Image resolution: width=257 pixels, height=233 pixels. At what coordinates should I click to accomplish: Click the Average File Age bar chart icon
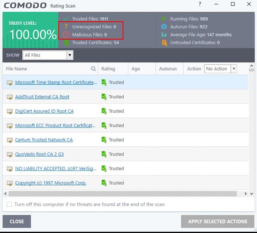pos(164,35)
